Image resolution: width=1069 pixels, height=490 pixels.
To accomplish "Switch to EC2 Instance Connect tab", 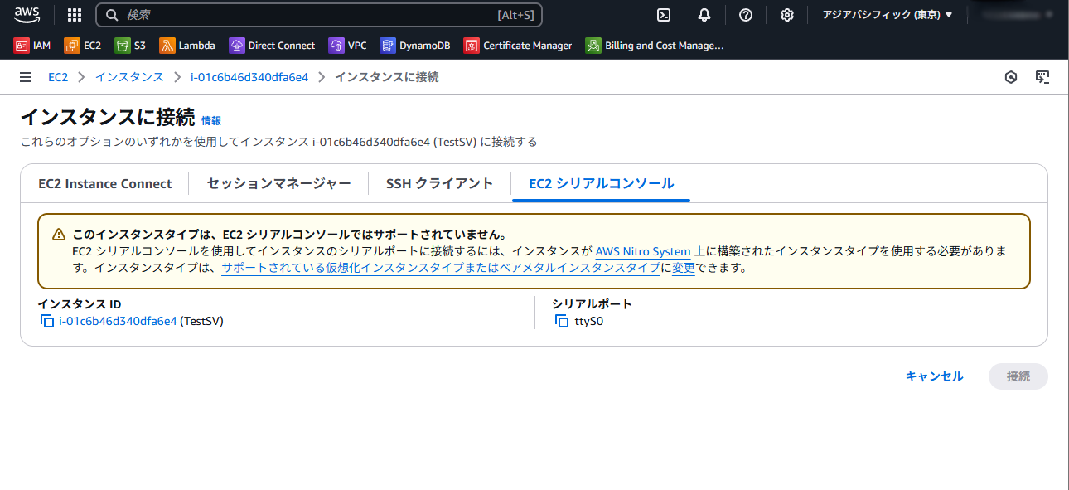I will (x=105, y=184).
